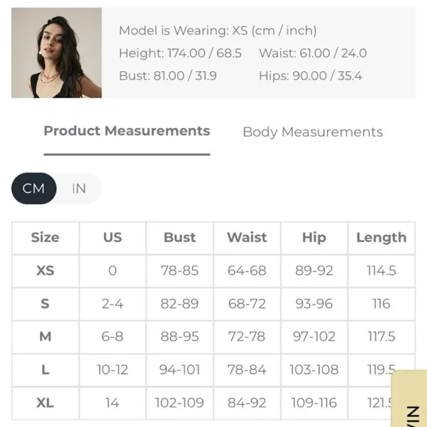Select the CM unit option
Screen dimensions: 427x427
[x=33, y=189]
